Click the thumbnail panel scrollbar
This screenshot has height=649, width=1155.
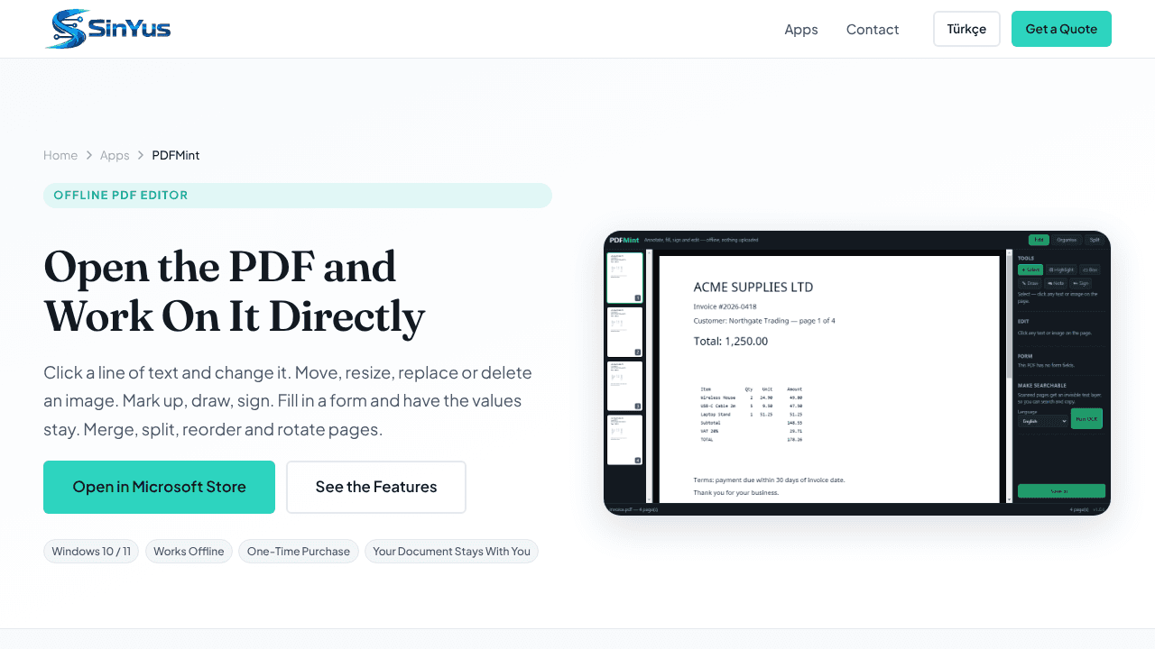[649, 376]
